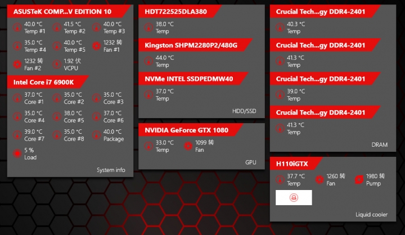Click the thermometer icon beside Temp #2
405x235 pixels.
(x=57, y=28)
